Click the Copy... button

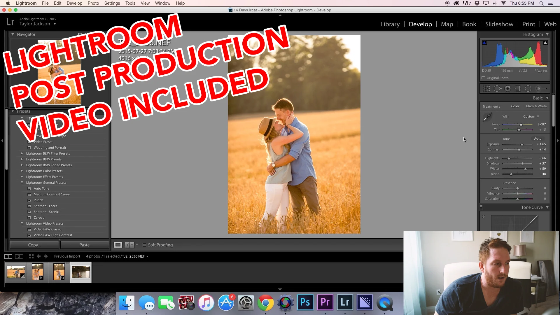[34, 245]
